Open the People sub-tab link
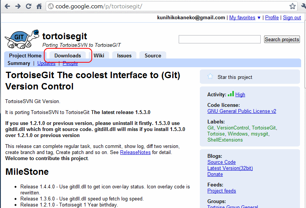306x208 pixels. tap(70, 63)
